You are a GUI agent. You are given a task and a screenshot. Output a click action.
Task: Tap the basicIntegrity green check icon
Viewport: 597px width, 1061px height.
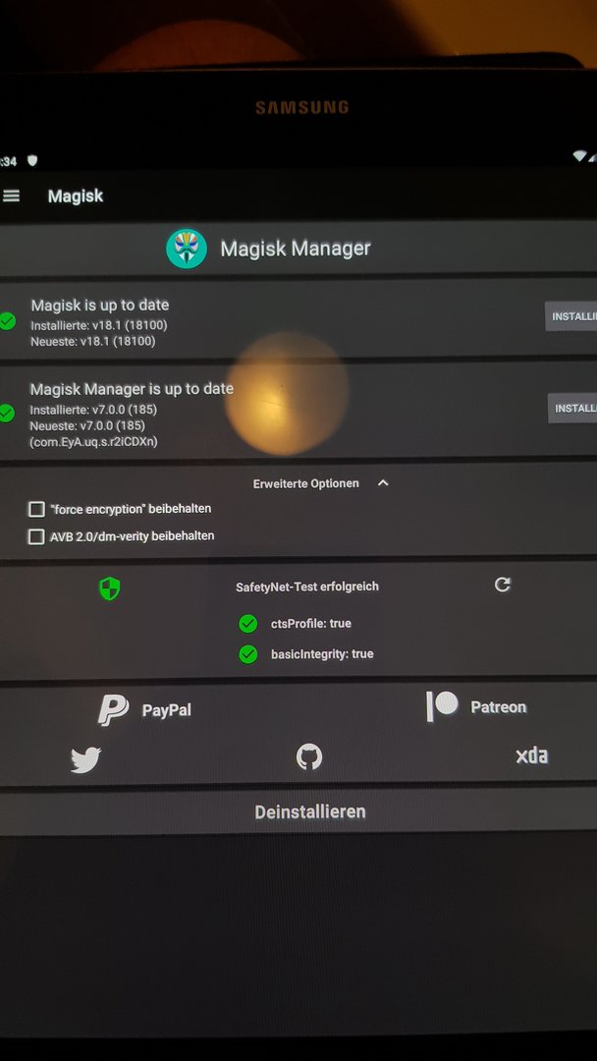[x=248, y=654]
